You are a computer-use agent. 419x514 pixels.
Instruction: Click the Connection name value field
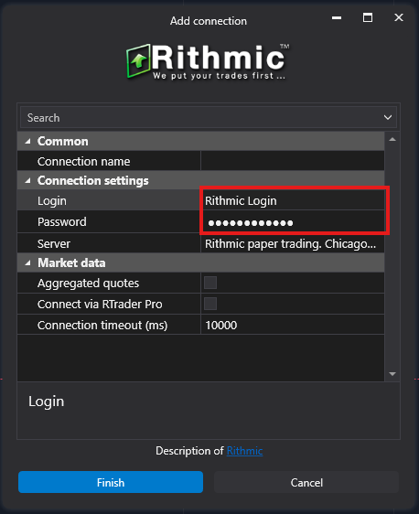click(293, 161)
